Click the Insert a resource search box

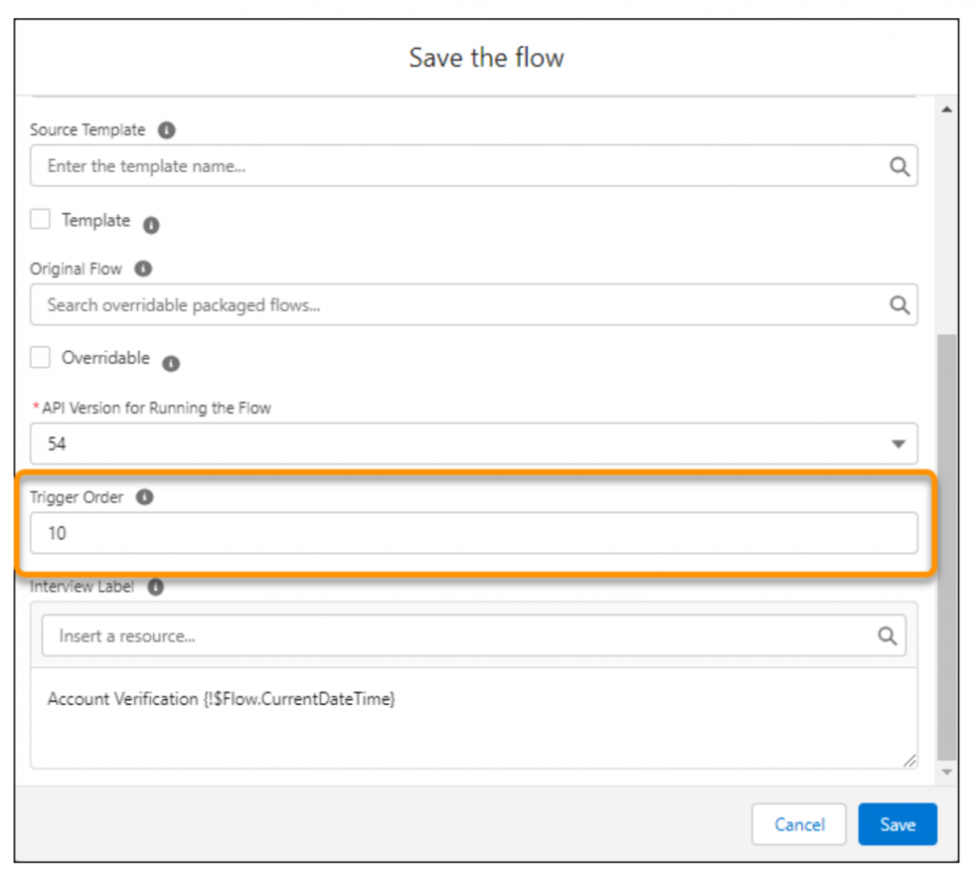pos(459,636)
